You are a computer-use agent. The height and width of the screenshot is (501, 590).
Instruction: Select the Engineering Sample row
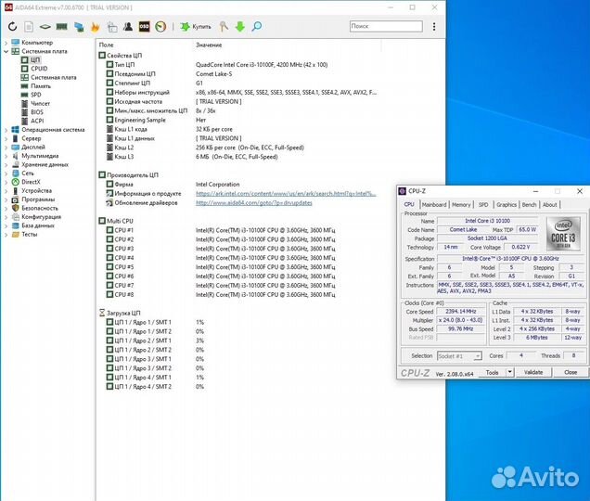pyautogui.click(x=237, y=120)
